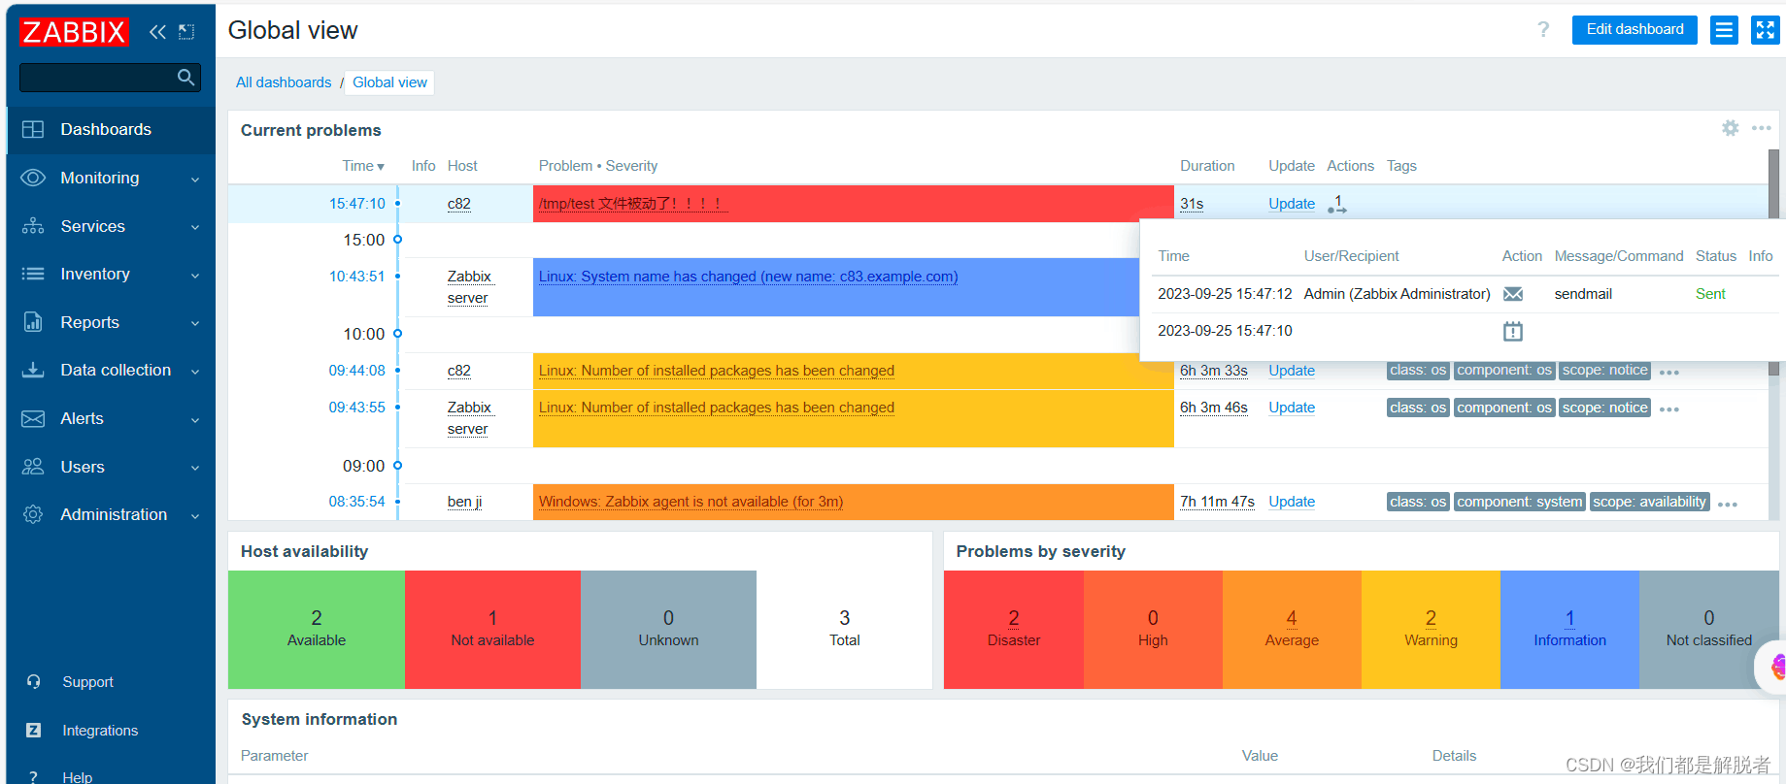Image resolution: width=1786 pixels, height=784 pixels.
Task: Open the Dashboards menu item
Action: click(x=111, y=130)
